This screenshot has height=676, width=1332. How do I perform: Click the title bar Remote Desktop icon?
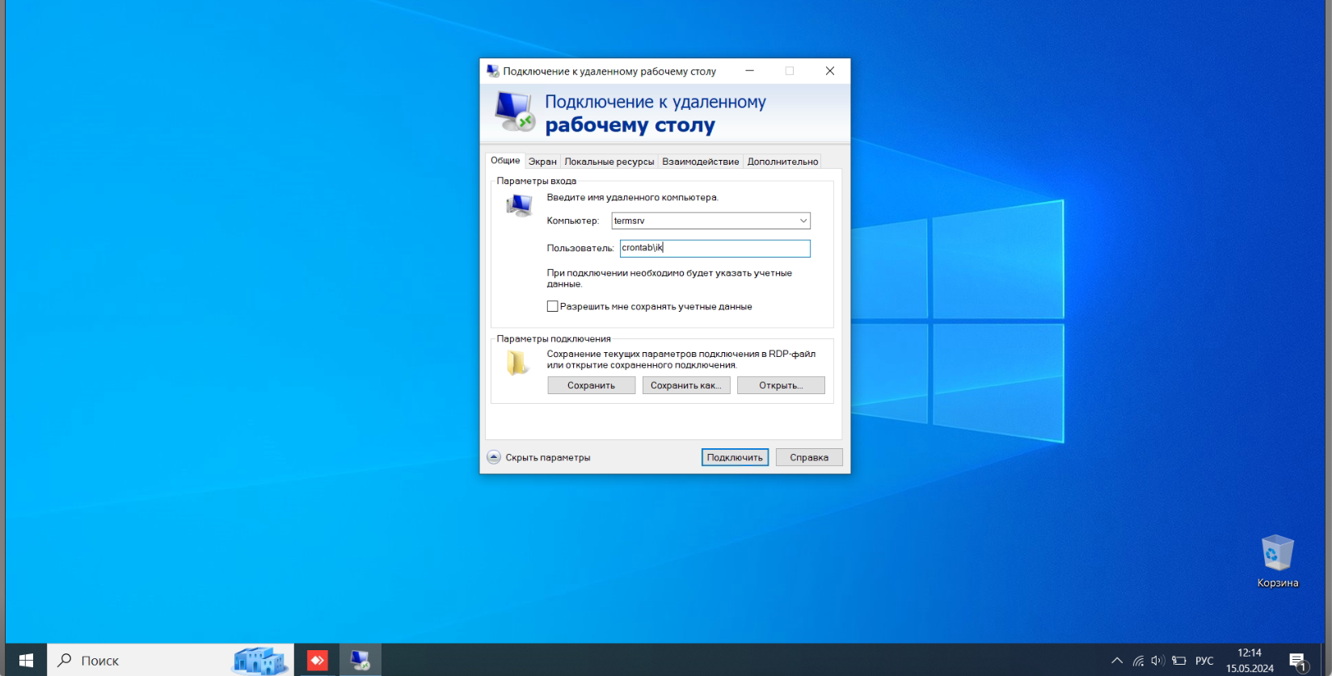click(x=493, y=71)
